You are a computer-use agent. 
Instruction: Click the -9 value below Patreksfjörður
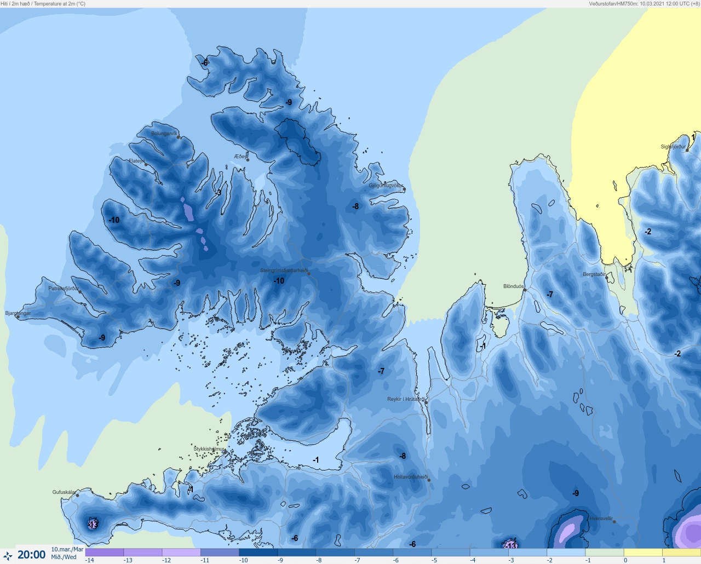coord(102,338)
